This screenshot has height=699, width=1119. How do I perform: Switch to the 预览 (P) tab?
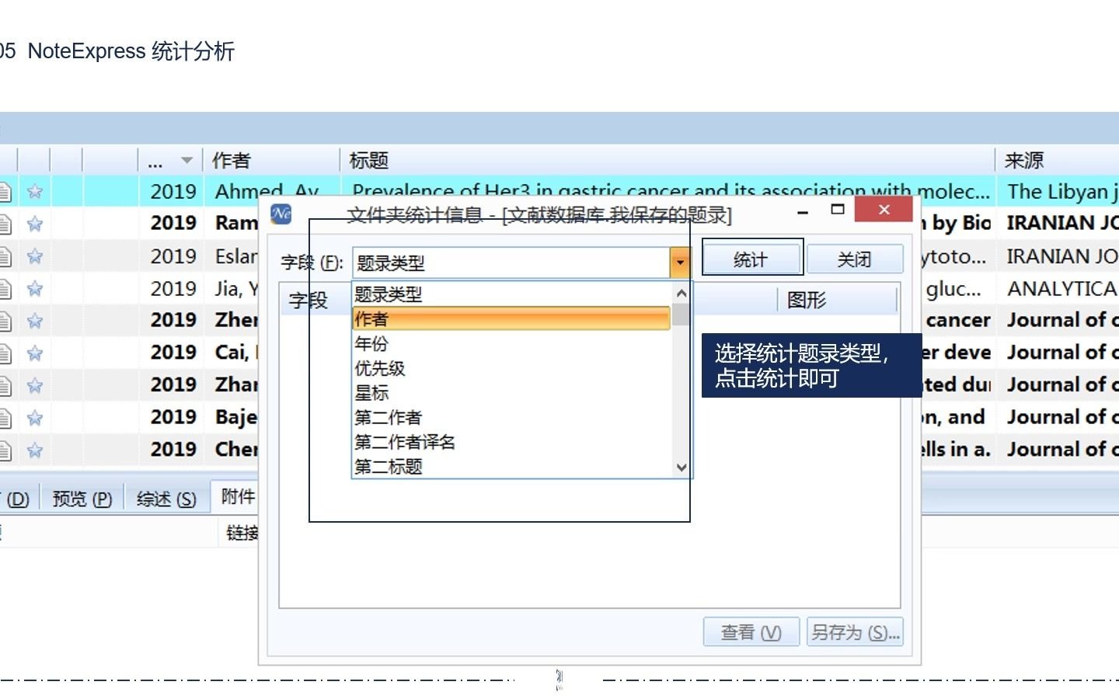pos(82,499)
